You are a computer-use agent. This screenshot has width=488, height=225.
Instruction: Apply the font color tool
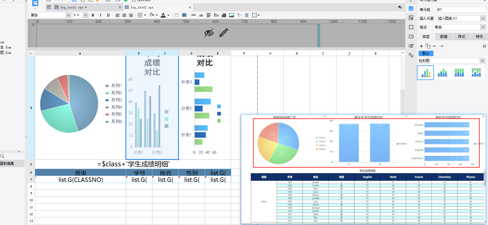pyautogui.click(x=163, y=15)
